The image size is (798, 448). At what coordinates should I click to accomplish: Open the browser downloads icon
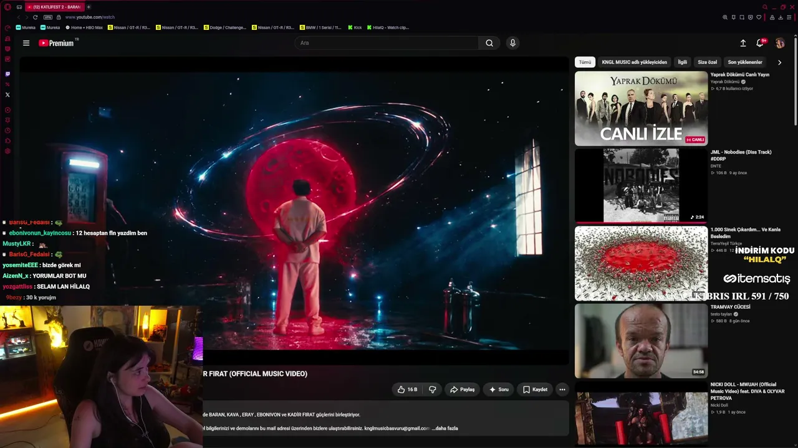click(x=781, y=17)
